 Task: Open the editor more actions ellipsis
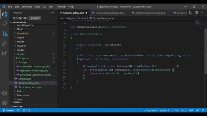tap(202, 13)
